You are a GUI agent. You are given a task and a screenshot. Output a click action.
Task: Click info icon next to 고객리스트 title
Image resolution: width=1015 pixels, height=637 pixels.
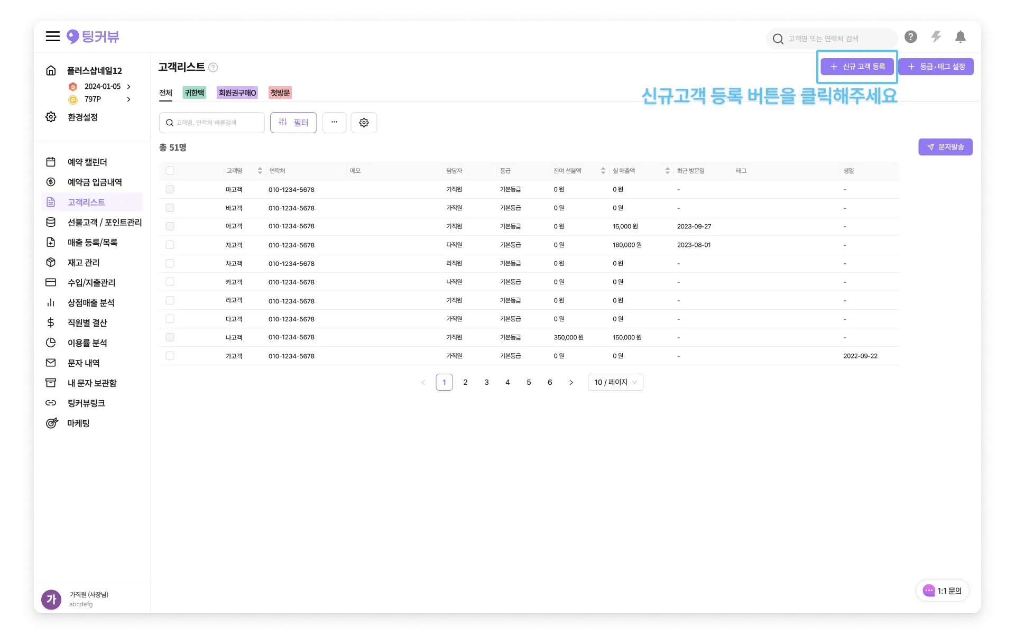tap(213, 68)
